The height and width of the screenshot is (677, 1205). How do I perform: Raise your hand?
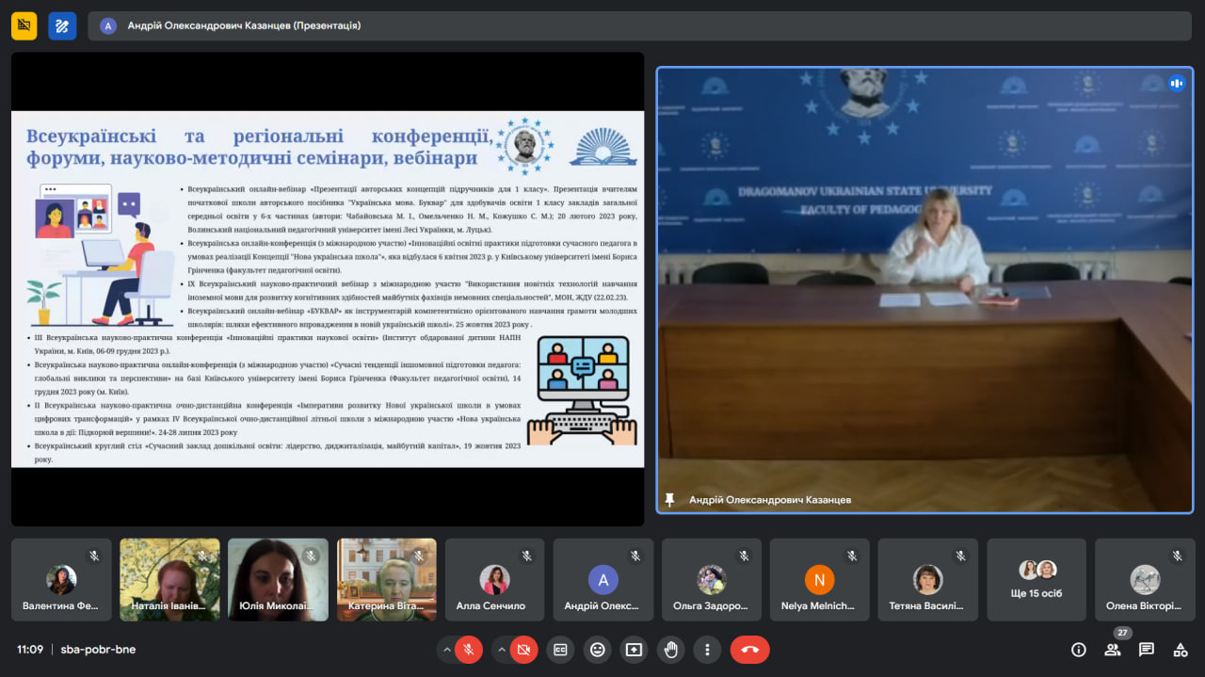point(670,650)
